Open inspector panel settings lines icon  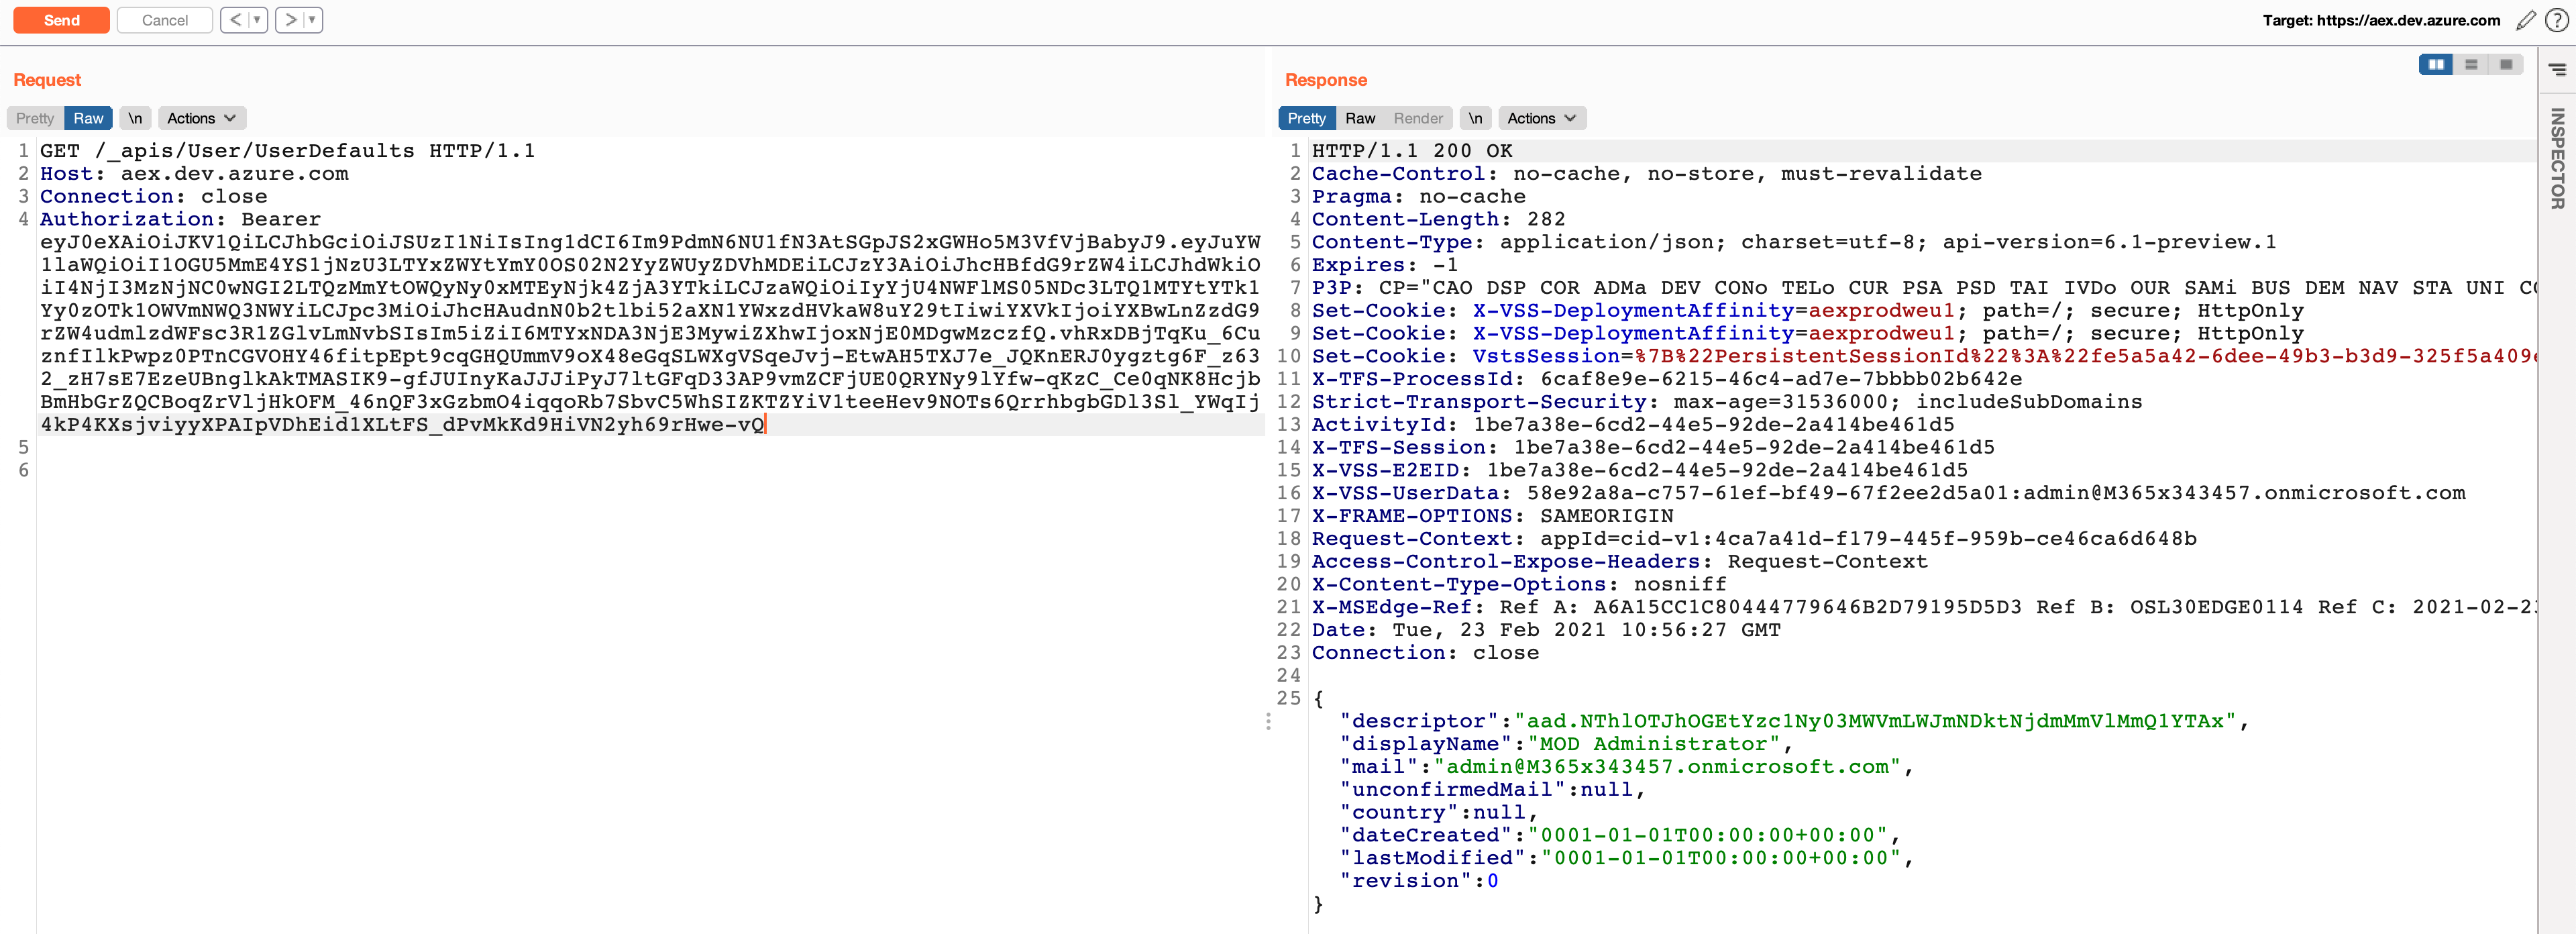2557,69
